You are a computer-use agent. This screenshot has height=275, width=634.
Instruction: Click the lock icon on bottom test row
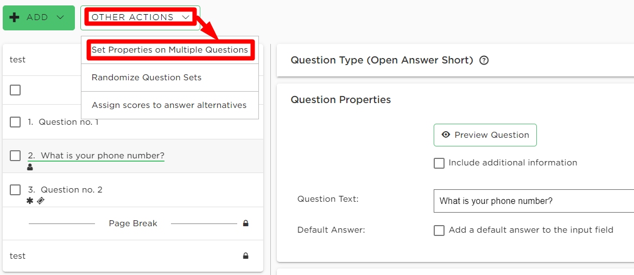coord(245,255)
